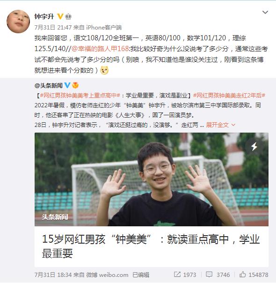Click the crown membership icon
Image resolution: width=276 pixels, height=283 pixels.
click(68, 16)
